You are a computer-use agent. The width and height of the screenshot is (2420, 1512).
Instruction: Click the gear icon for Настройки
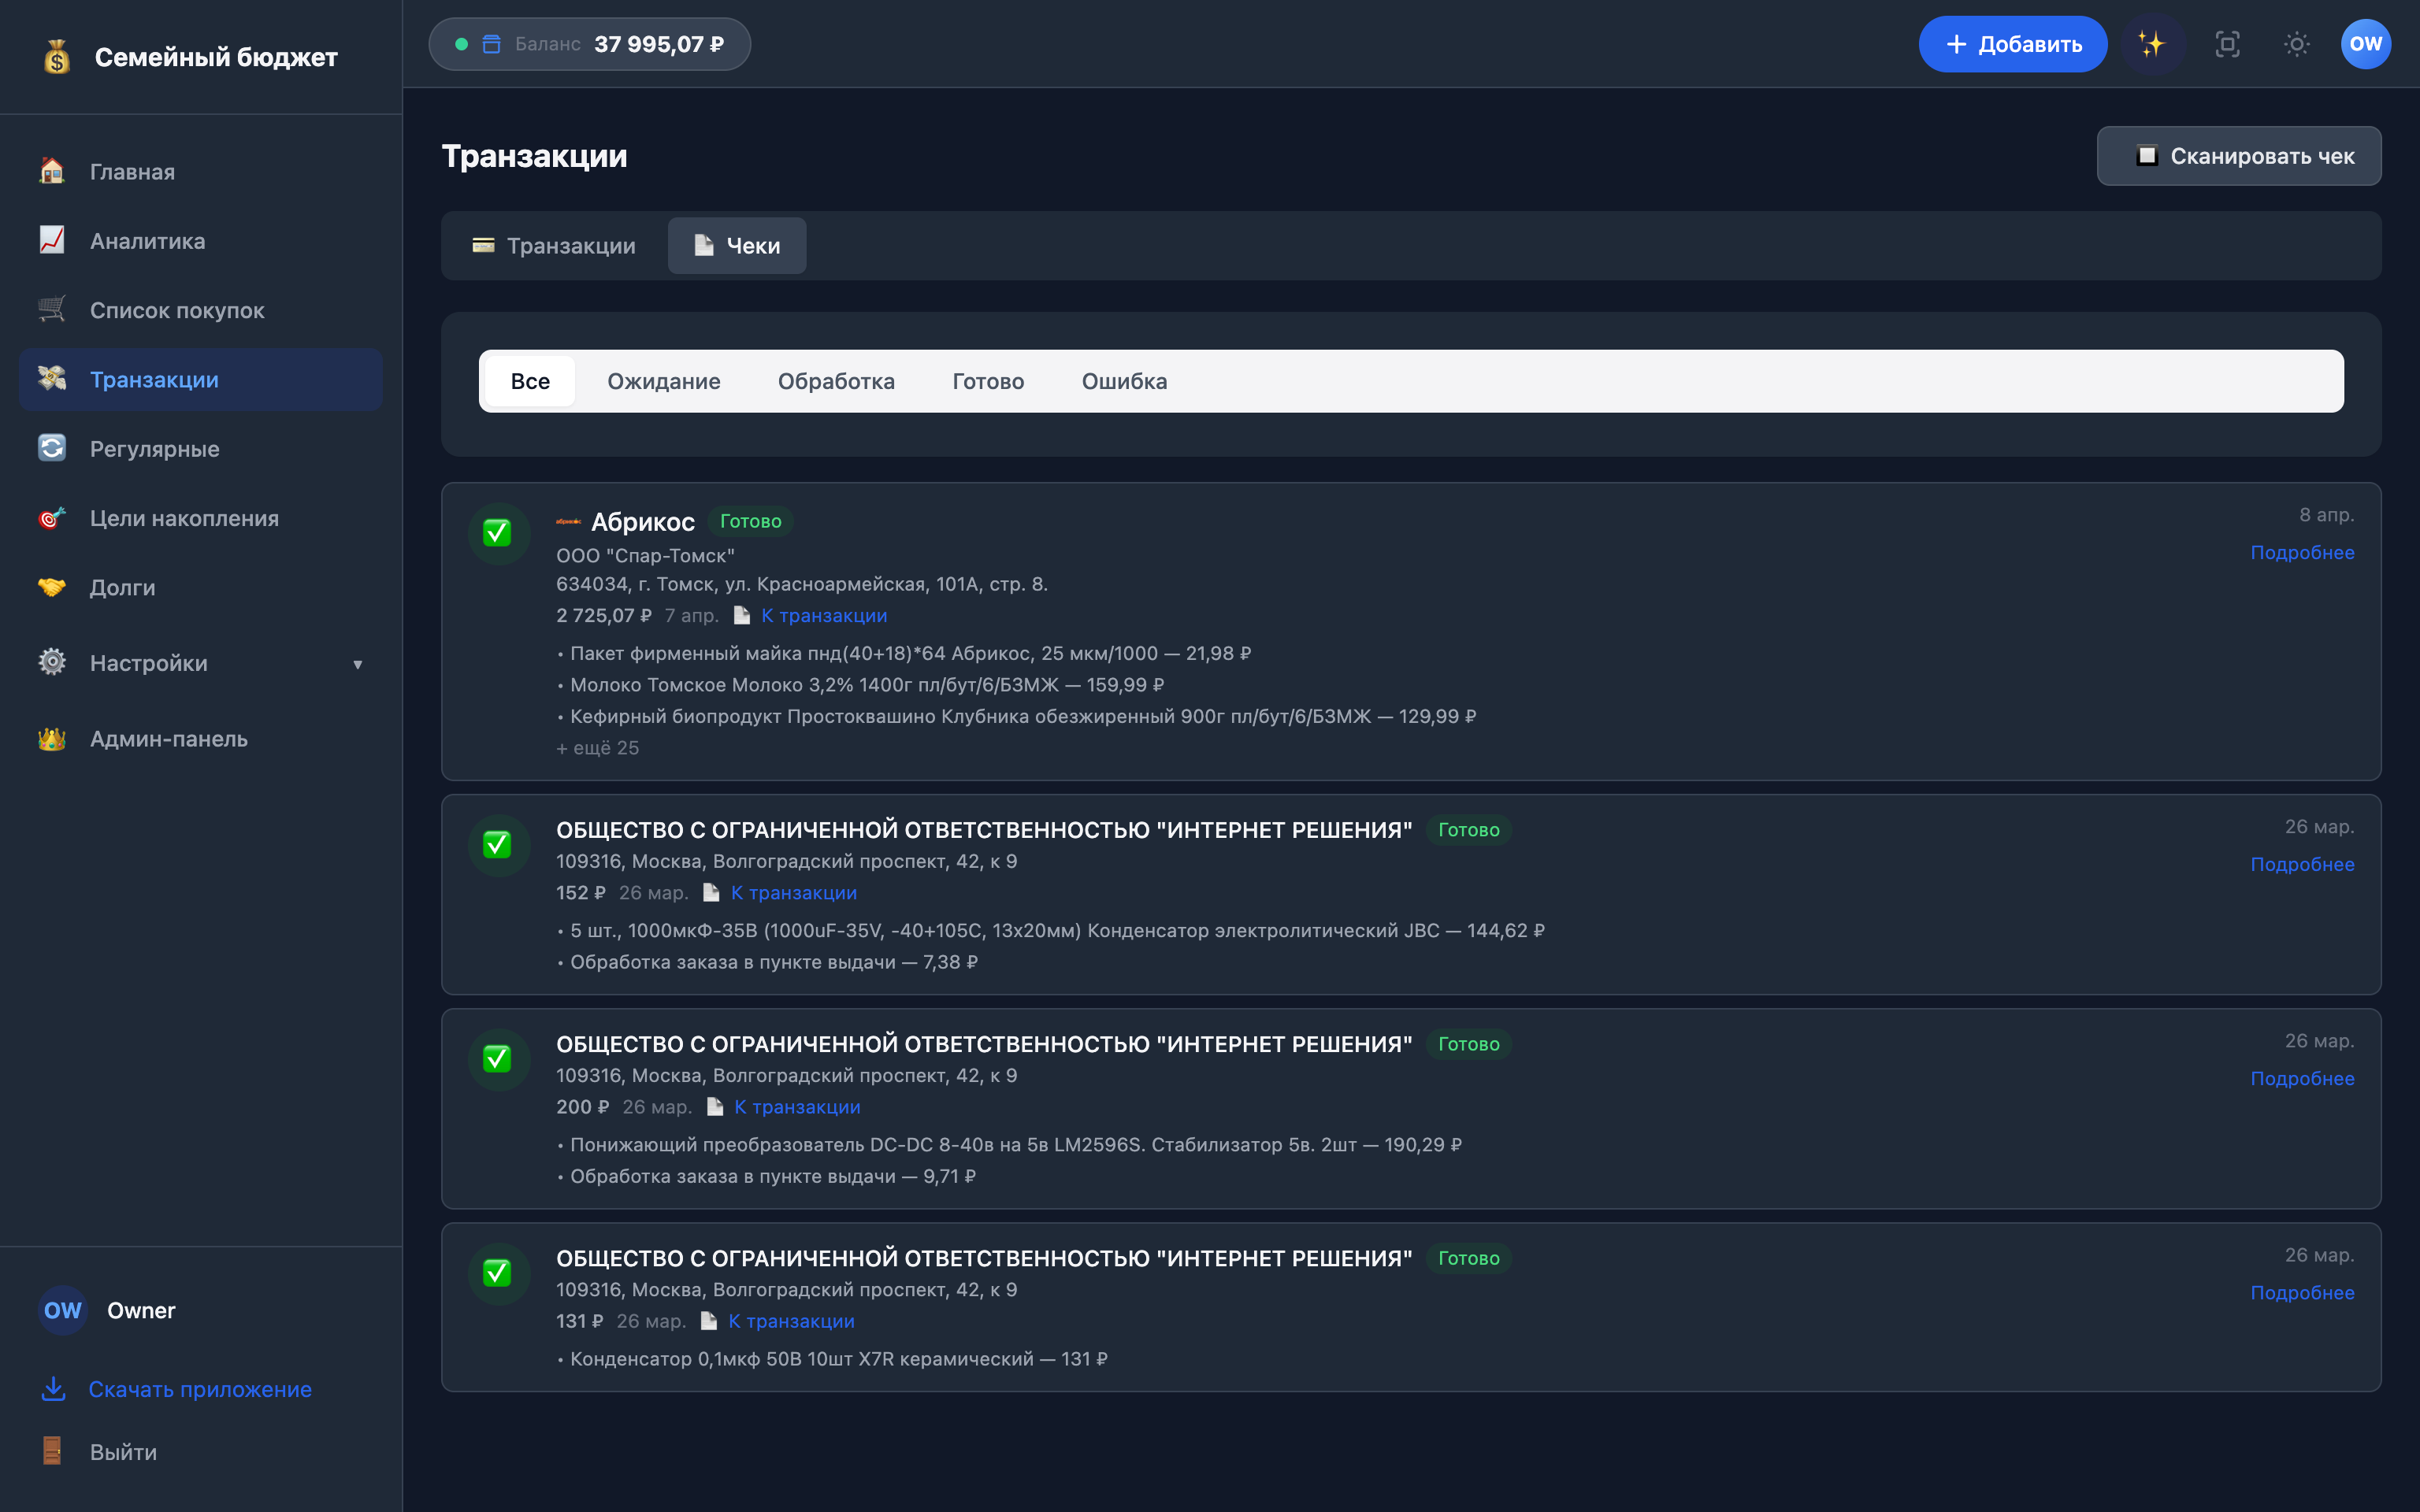coord(52,662)
